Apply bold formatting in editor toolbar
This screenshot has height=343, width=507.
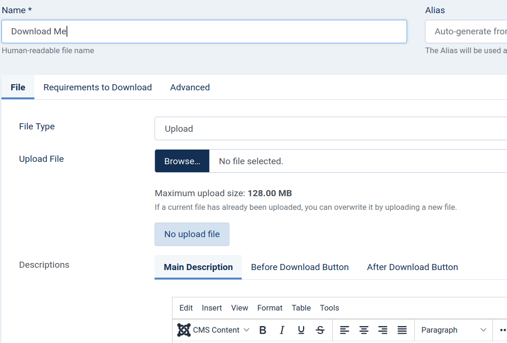pyautogui.click(x=263, y=330)
